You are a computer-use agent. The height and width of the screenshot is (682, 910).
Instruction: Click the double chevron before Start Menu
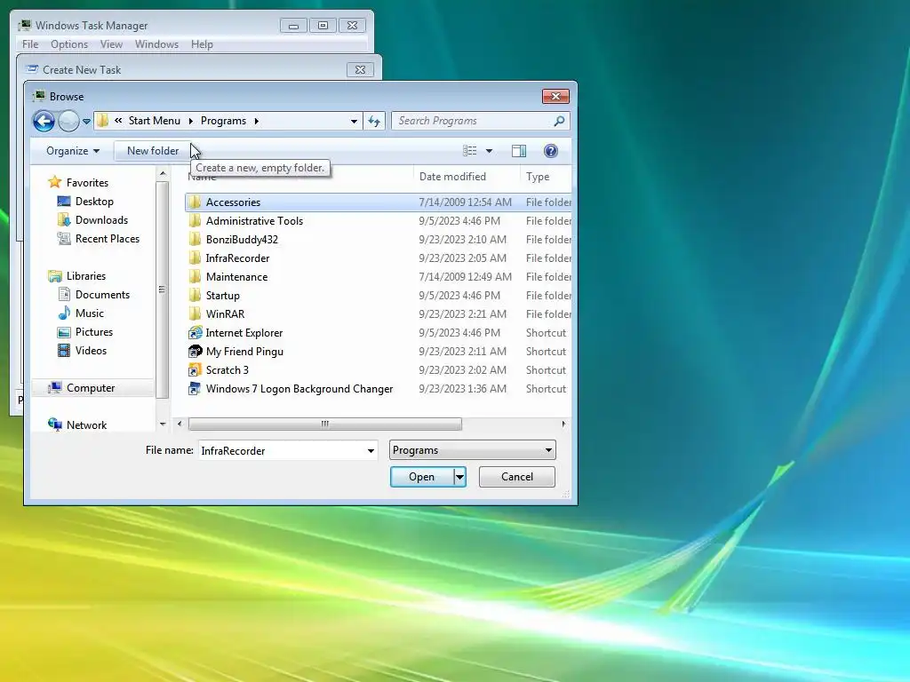click(118, 121)
